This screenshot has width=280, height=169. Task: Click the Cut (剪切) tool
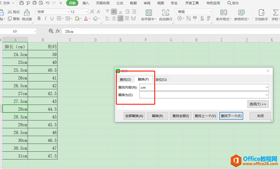[13, 12]
